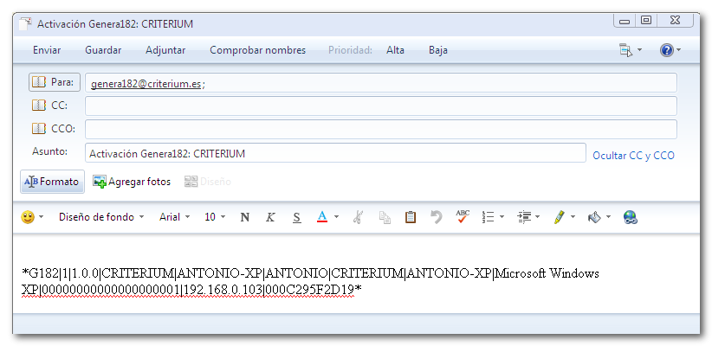This screenshot has width=712, height=346.
Task: Click Comprobar nombres
Action: [258, 50]
